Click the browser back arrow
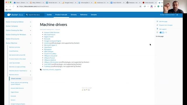The width and height of the screenshot is (187, 105). point(6,6)
